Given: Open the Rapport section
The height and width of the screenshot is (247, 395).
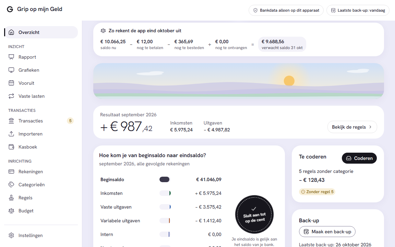Looking at the screenshot, I should [x=41, y=57].
